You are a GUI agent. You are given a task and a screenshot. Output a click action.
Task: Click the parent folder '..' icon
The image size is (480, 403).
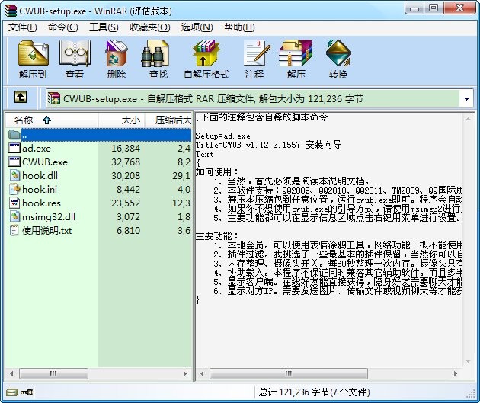(14, 134)
